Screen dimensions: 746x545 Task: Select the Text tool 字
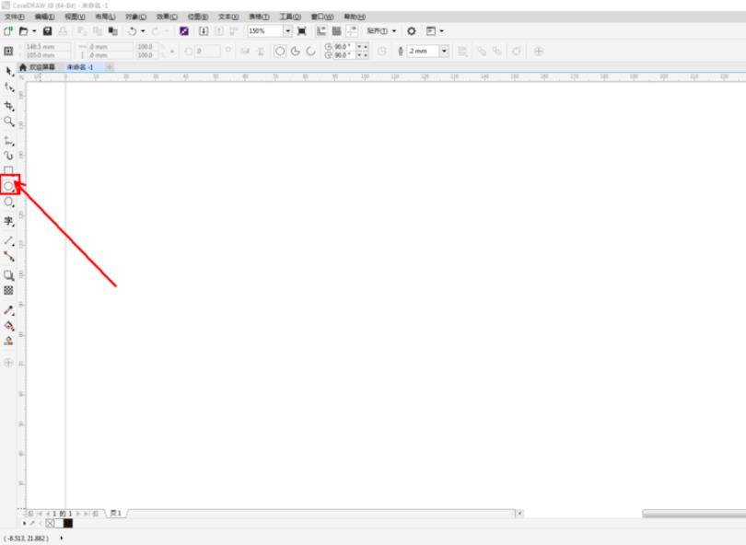point(9,222)
